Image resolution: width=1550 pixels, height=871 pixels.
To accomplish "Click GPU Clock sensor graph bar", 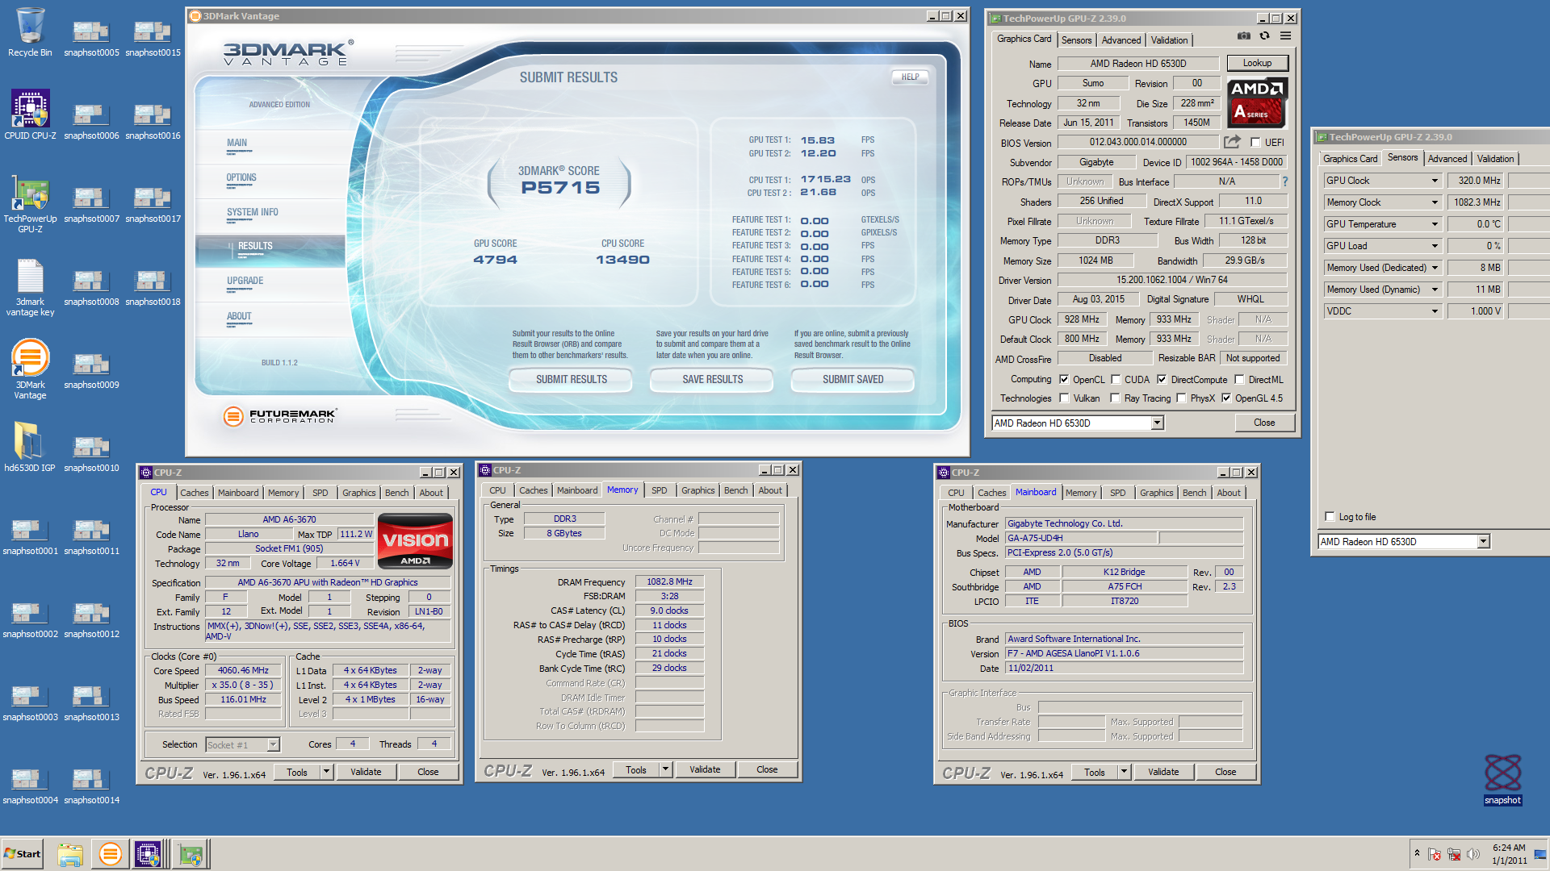I will coord(1529,181).
